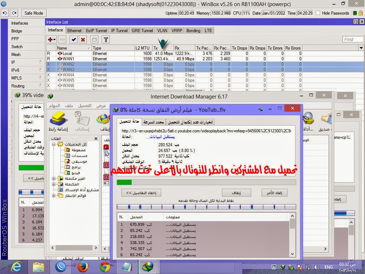Click the Find input field in Interface List
The height and width of the screenshot is (274, 365).
(x=353, y=39)
